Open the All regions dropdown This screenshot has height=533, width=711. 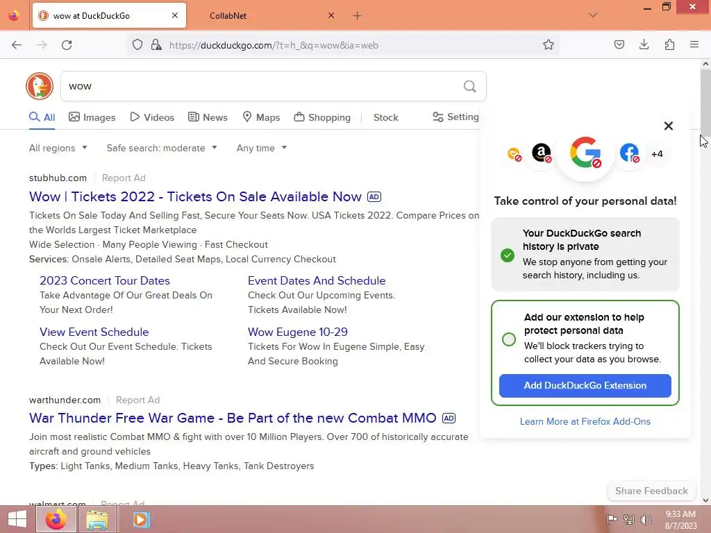pos(58,149)
